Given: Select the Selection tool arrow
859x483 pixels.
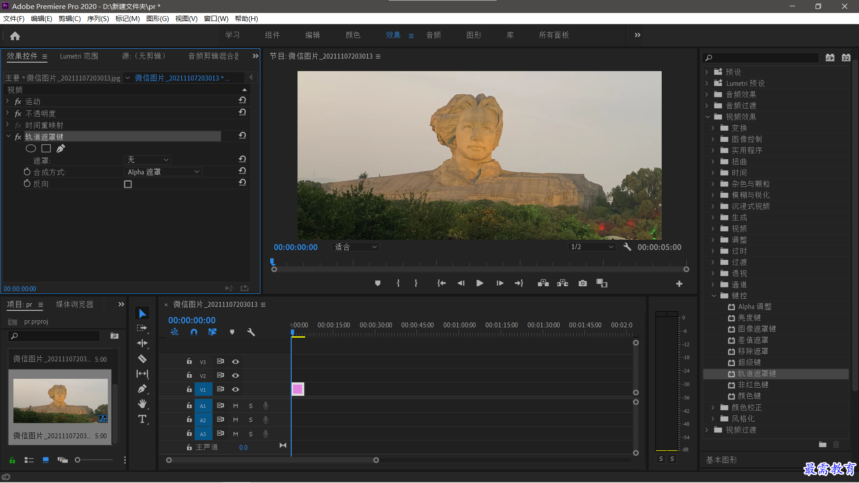Looking at the screenshot, I should pos(142,314).
